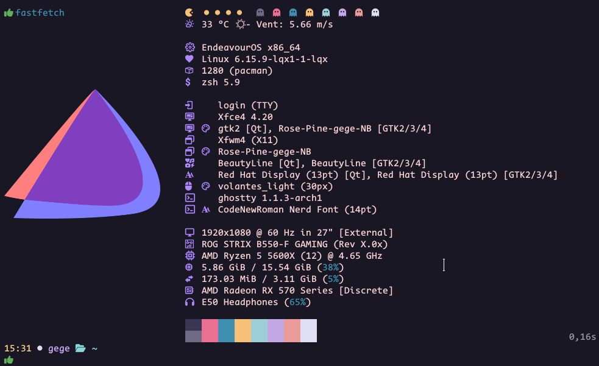Click the light cyan color swatch
599x366 pixels.
tap(259, 331)
